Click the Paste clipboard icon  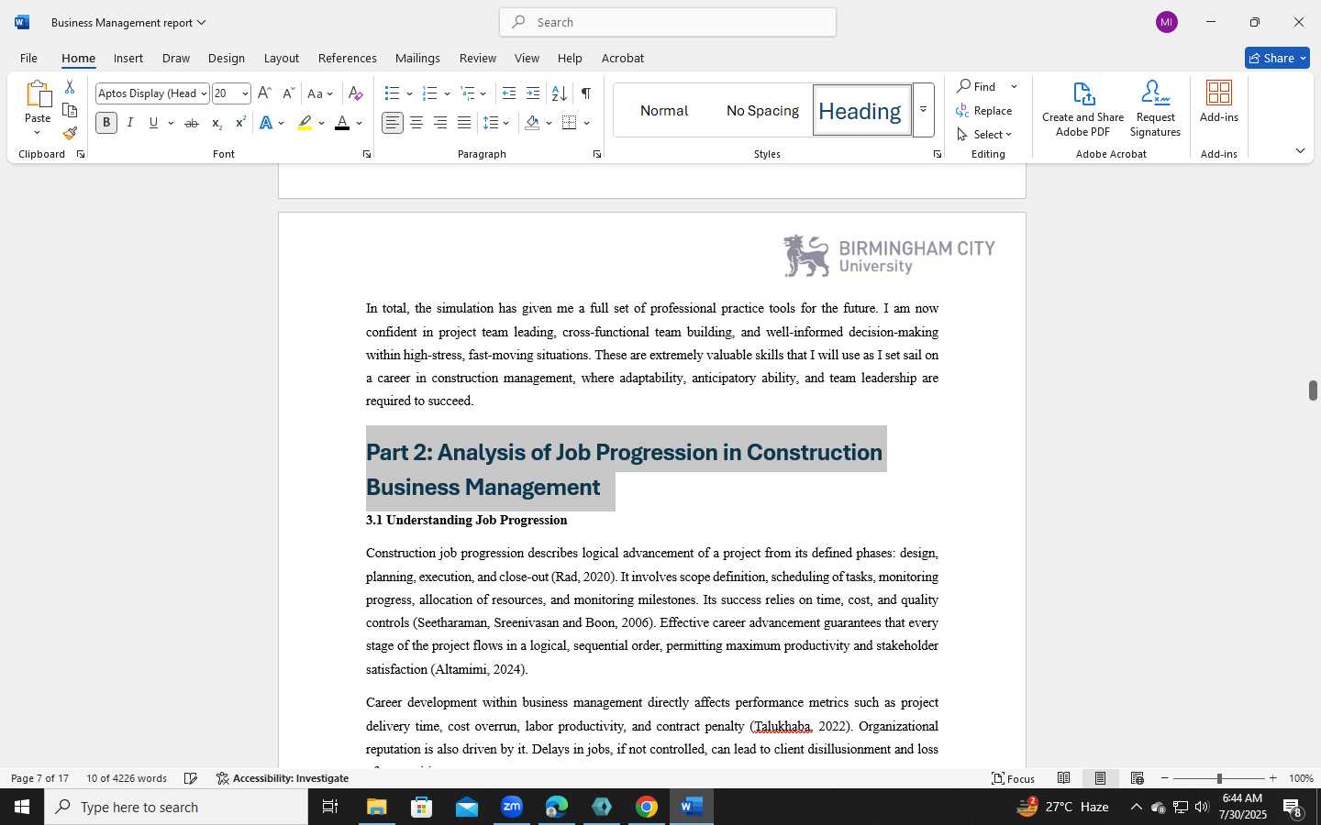(38, 94)
